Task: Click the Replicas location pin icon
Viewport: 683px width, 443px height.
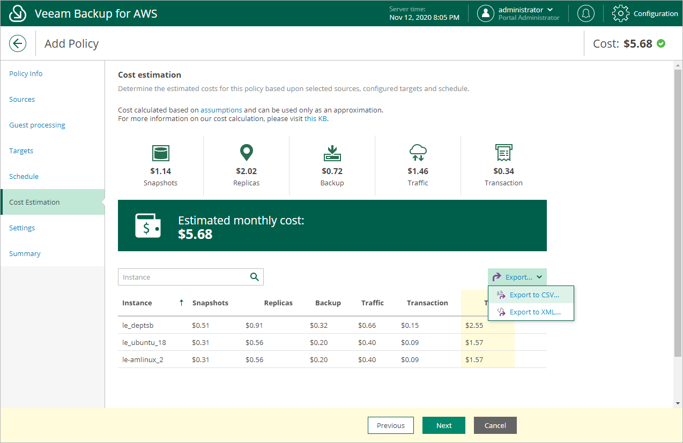Action: click(246, 153)
